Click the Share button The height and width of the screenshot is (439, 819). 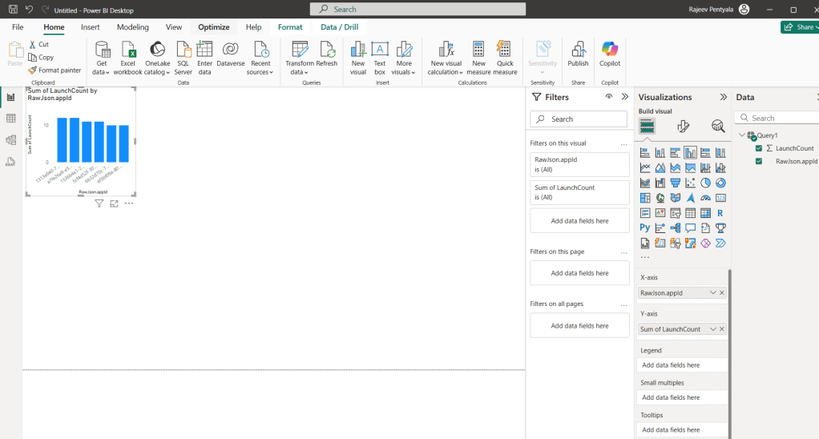coord(799,27)
